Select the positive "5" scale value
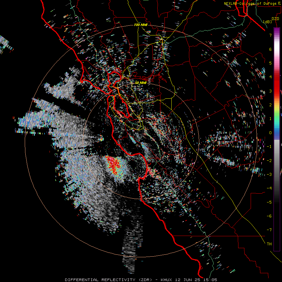The image size is (282, 282). point(270,63)
